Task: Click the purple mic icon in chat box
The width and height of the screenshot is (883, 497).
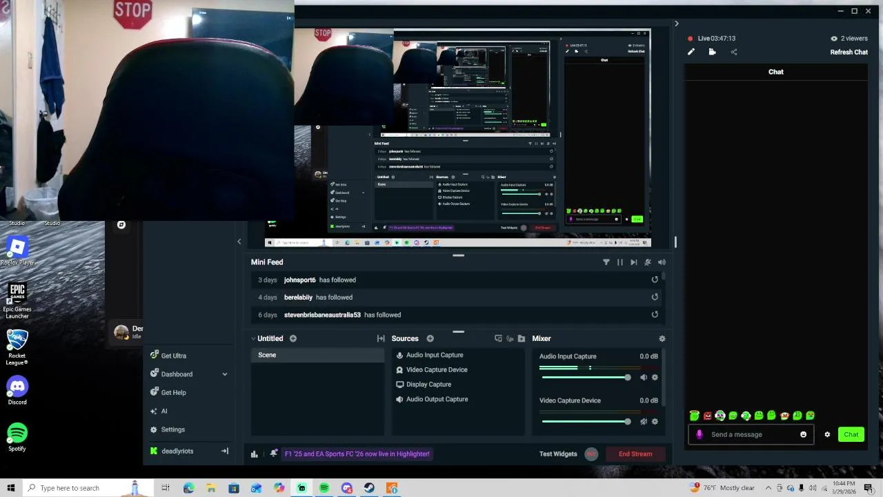Action: point(699,435)
